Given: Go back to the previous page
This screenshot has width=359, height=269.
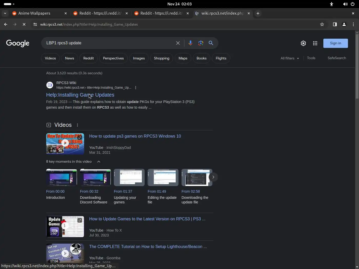Looking at the screenshot, I should 6,24.
